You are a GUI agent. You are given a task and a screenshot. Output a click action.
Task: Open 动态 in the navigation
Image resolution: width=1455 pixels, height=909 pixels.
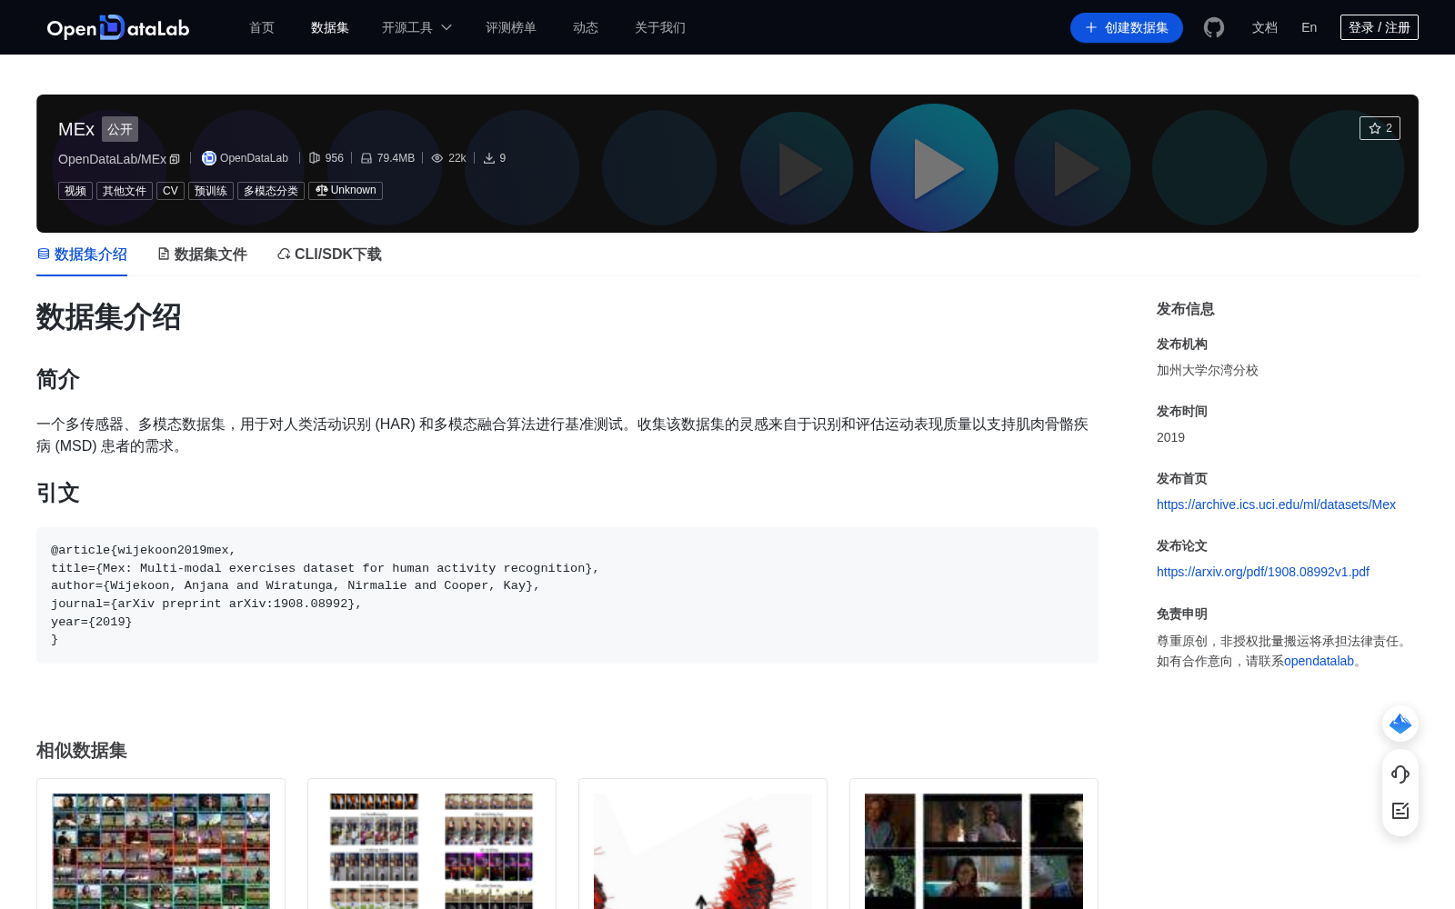[x=586, y=27]
